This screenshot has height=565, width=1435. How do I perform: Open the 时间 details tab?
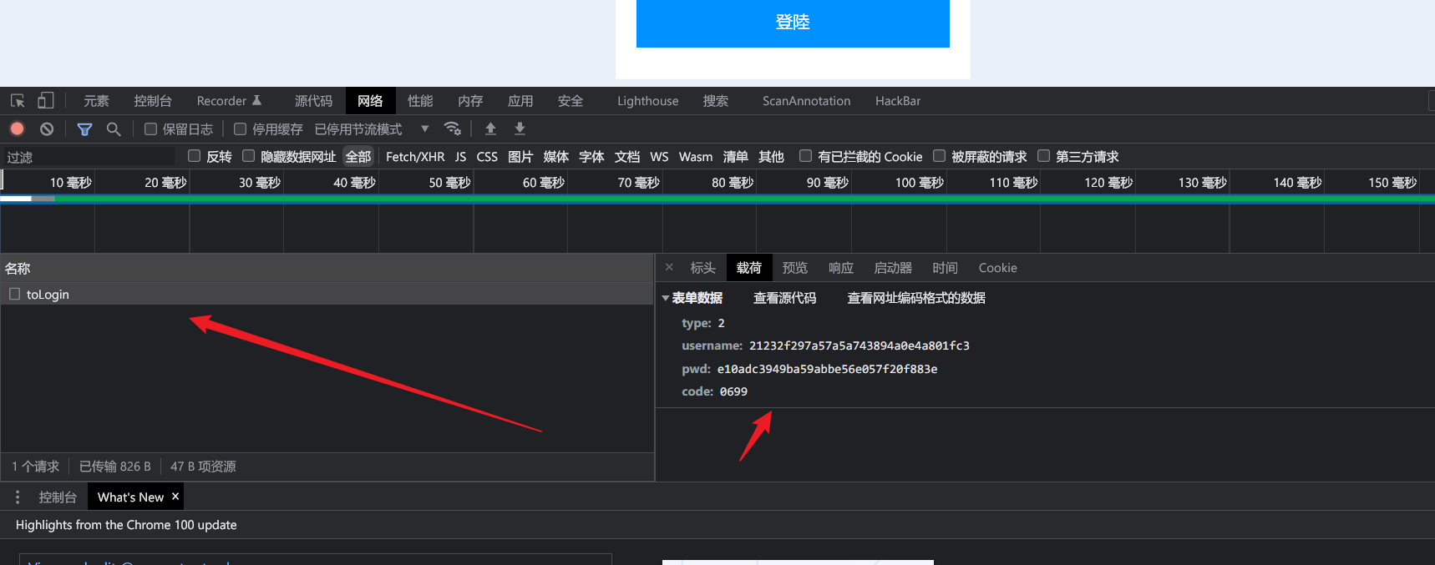[945, 268]
